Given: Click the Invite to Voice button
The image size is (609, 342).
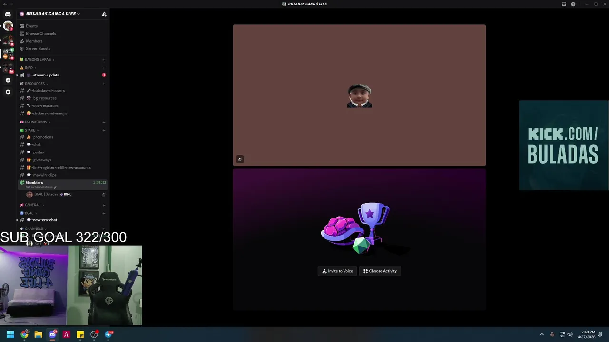Looking at the screenshot, I should (x=337, y=271).
